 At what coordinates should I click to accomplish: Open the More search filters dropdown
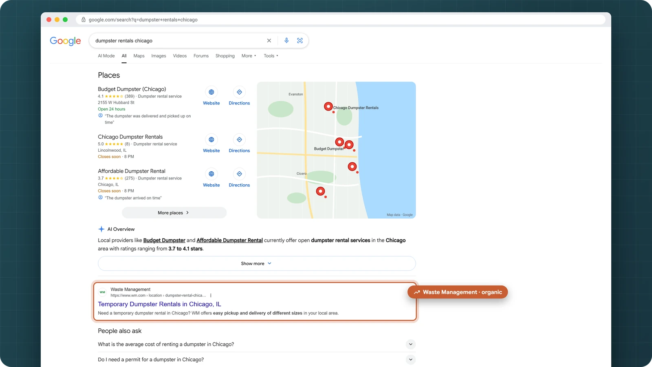click(249, 56)
